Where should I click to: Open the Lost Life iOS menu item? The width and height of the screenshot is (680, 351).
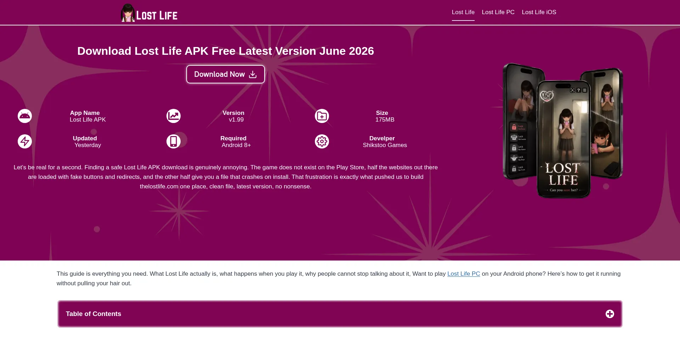point(539,12)
